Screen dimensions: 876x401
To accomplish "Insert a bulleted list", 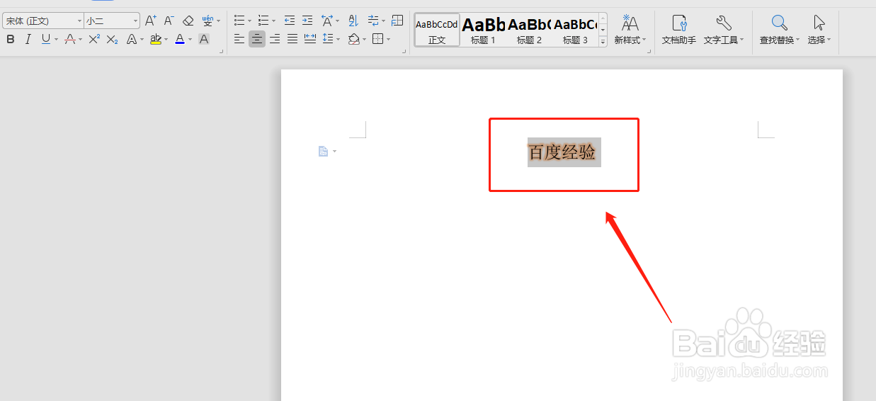I will [239, 21].
